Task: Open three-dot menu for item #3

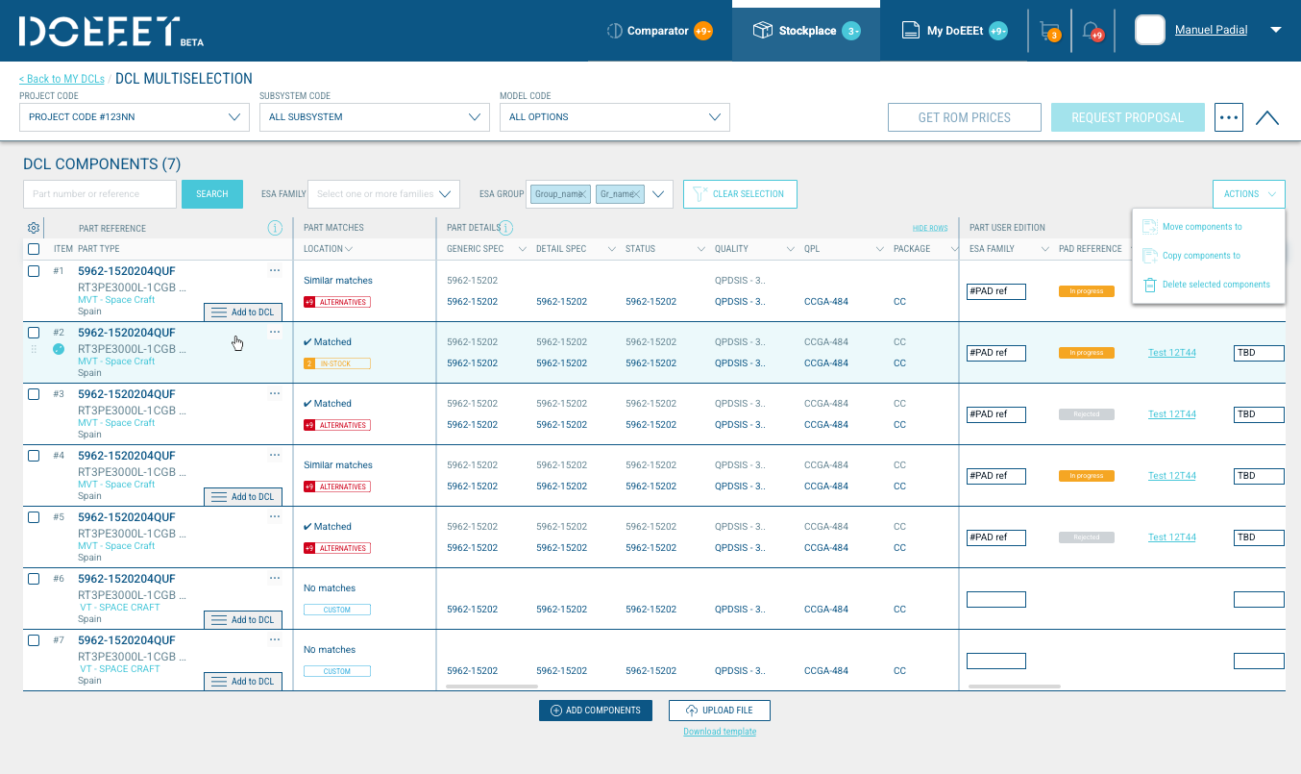Action: pyautogui.click(x=275, y=393)
